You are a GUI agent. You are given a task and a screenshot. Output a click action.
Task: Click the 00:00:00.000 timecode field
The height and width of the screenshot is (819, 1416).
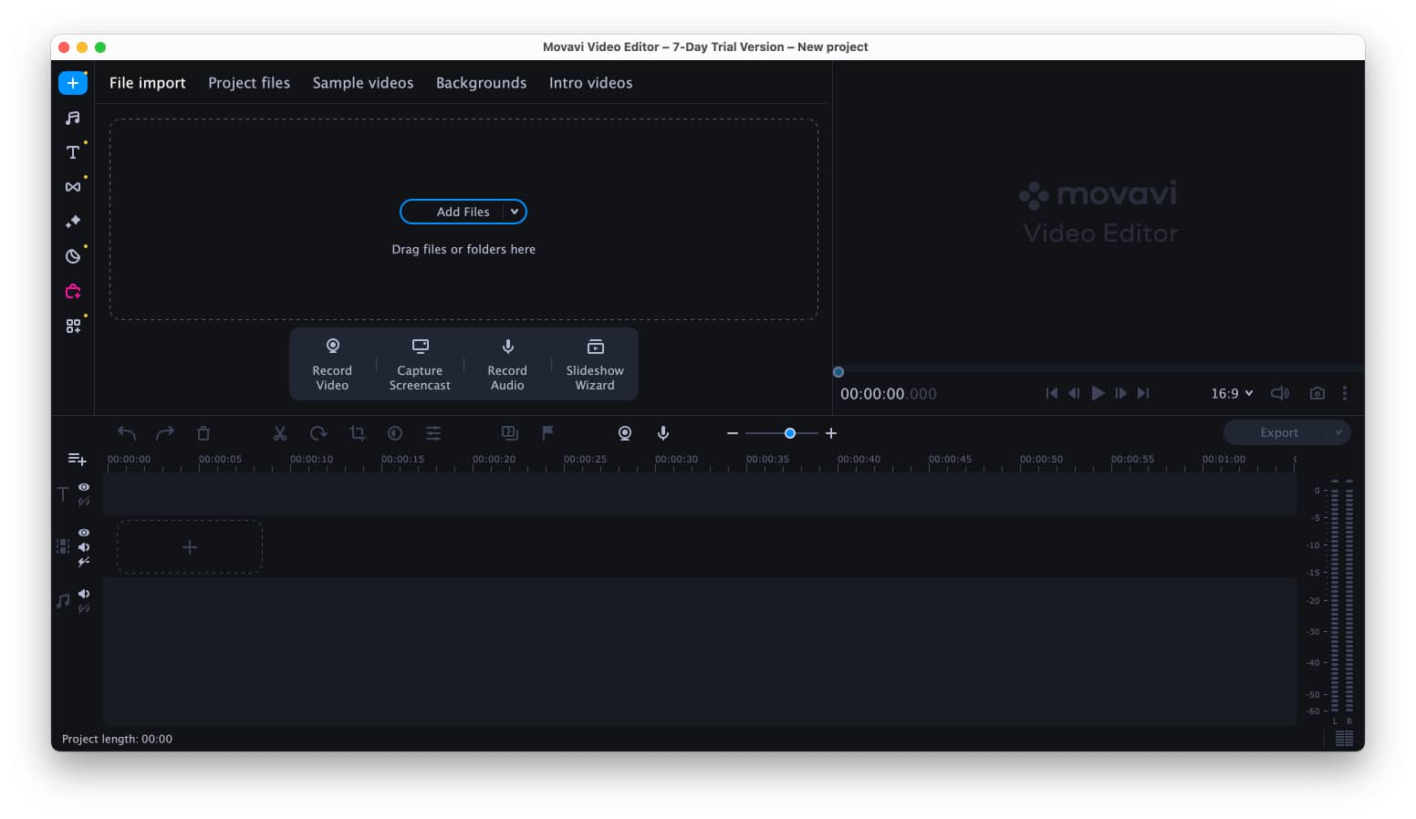889,394
